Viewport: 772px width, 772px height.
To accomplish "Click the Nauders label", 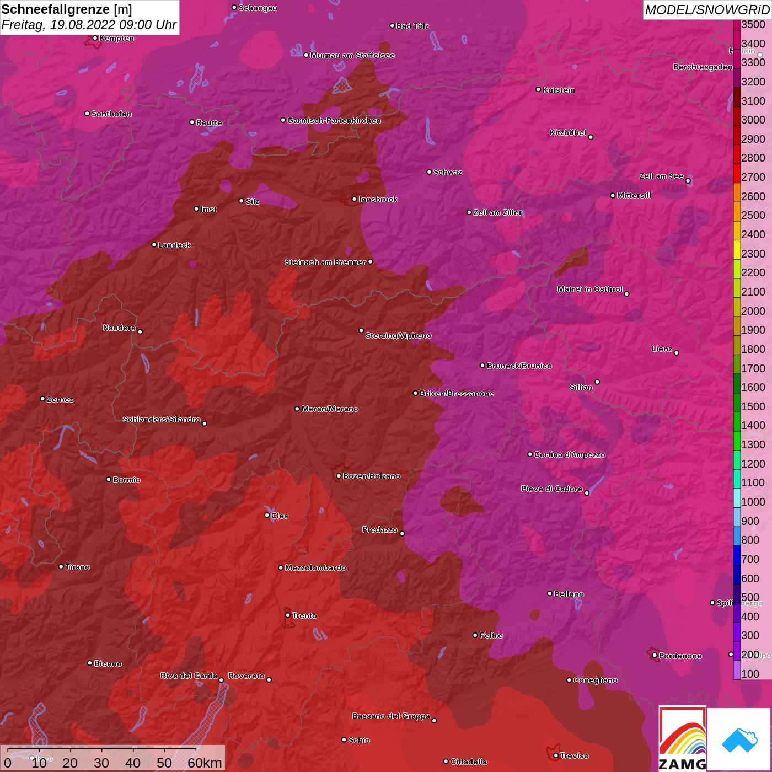I will click(119, 328).
